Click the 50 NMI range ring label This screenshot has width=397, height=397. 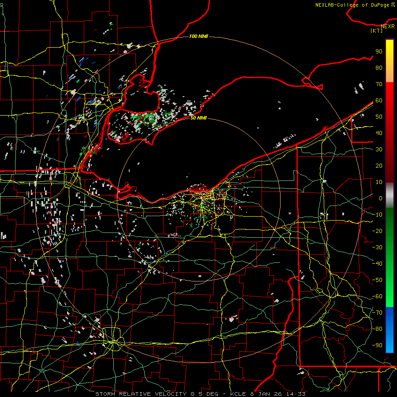tap(198, 118)
